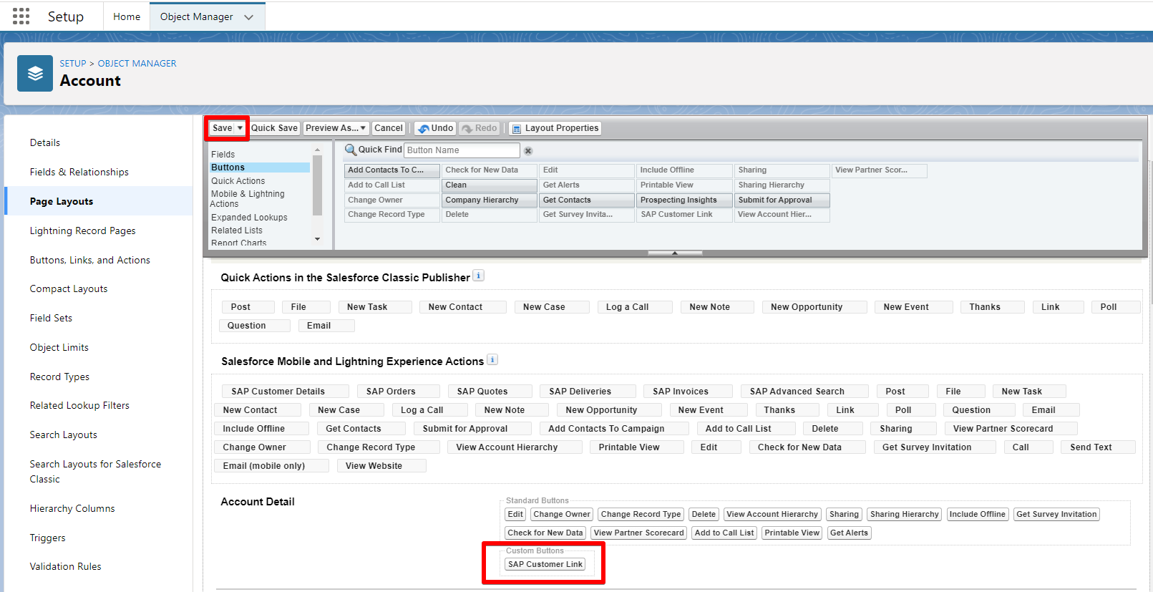
Task: Clear the Quick Find search box
Action: (528, 151)
